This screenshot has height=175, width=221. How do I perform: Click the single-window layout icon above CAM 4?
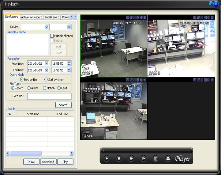(128, 80)
